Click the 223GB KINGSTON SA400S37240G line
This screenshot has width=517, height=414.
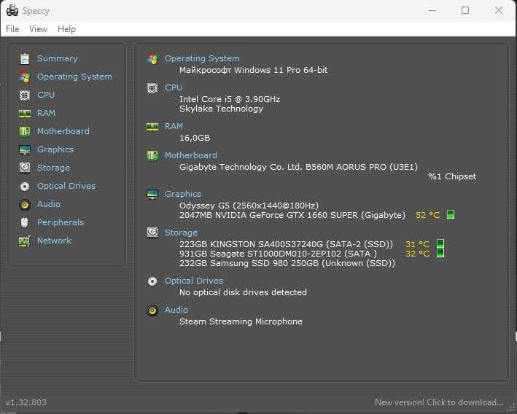286,244
